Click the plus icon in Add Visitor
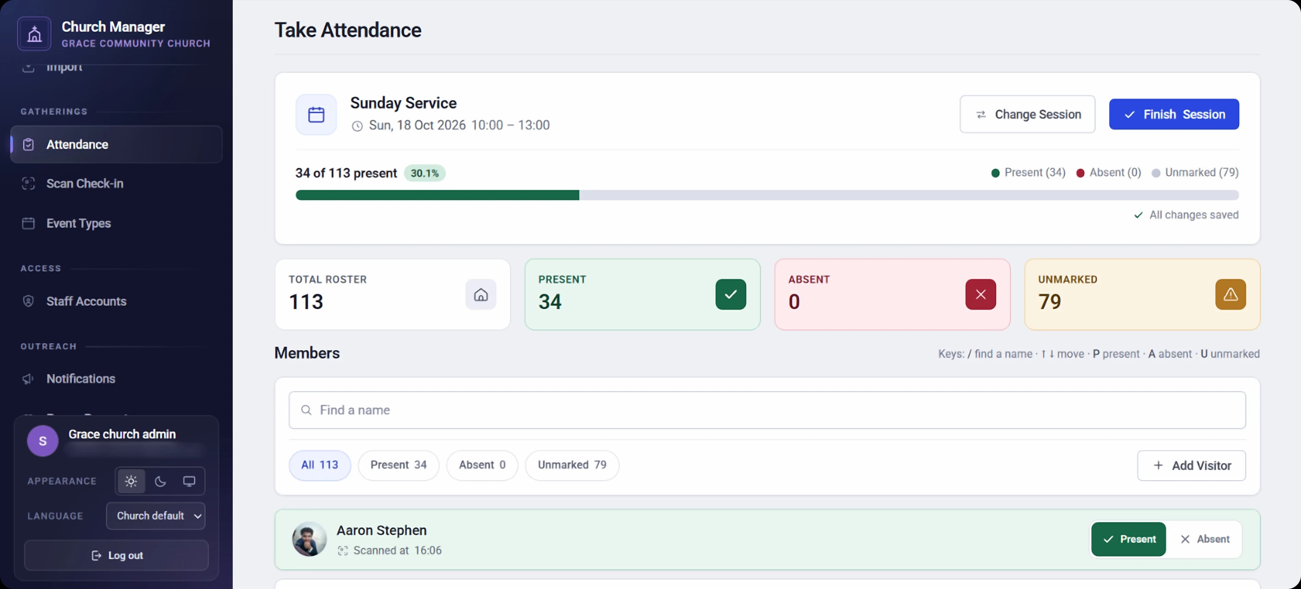This screenshot has height=589, width=1301. (1159, 466)
